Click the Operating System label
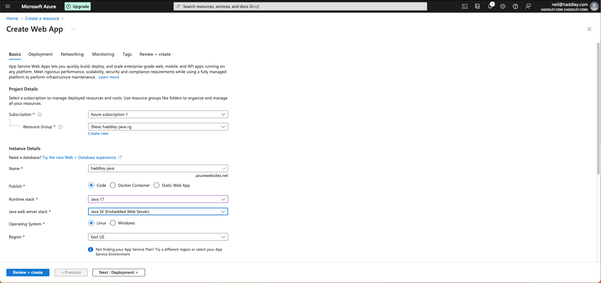The width and height of the screenshot is (601, 283). click(x=25, y=224)
